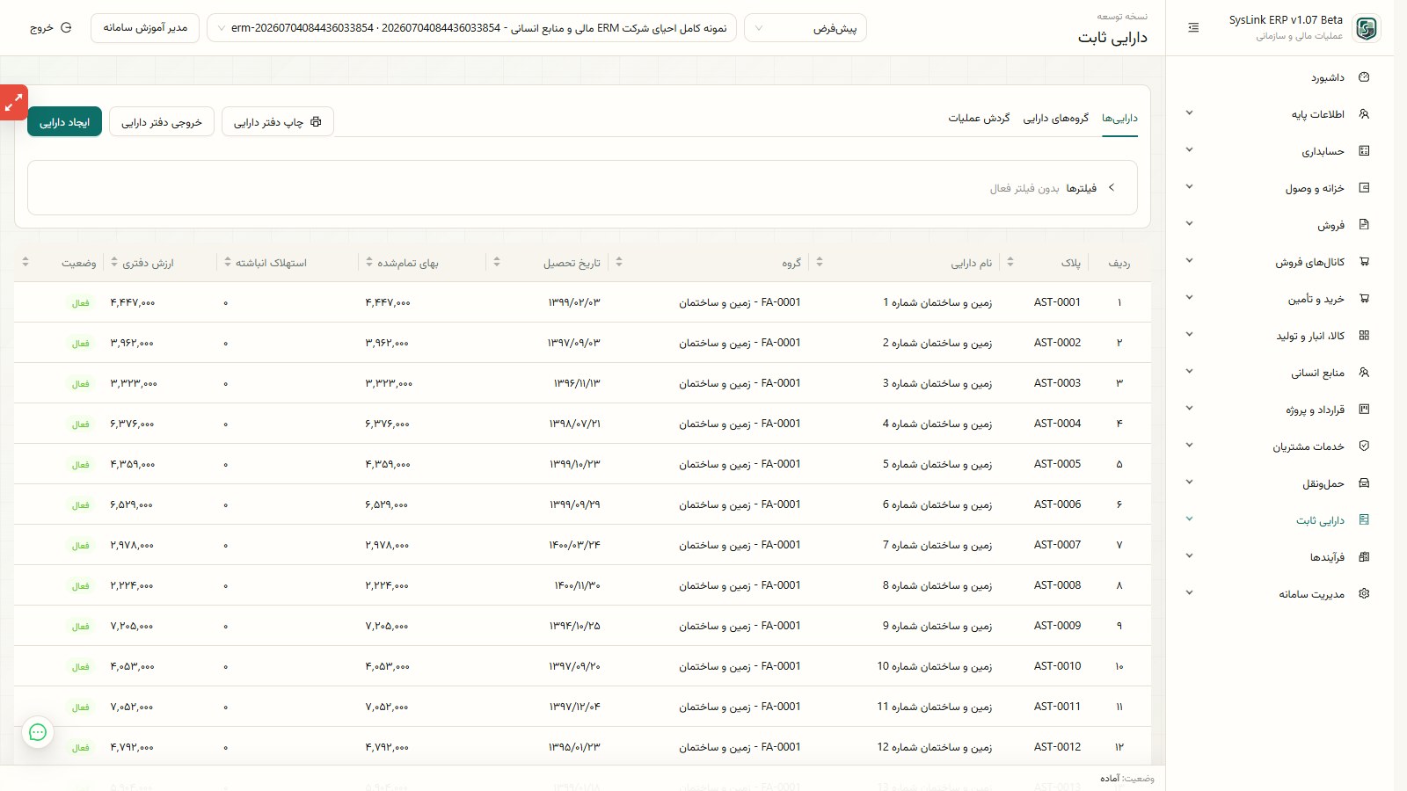Click the خروجی دفتر دارایی export button
Image resolution: width=1407 pixels, height=791 pixels.
[162, 122]
